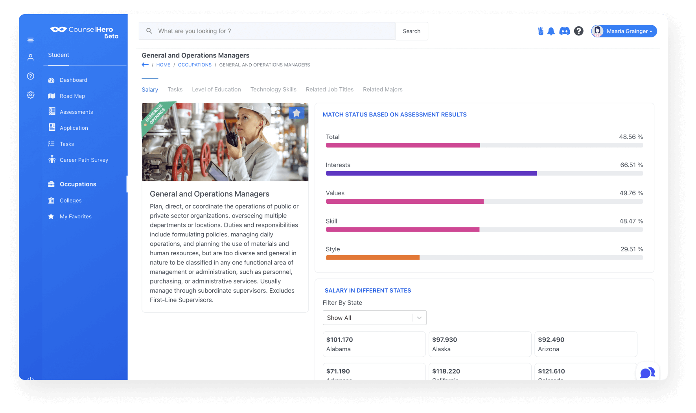Follow the OCCUPATIONS breadcrumb link

[195, 65]
